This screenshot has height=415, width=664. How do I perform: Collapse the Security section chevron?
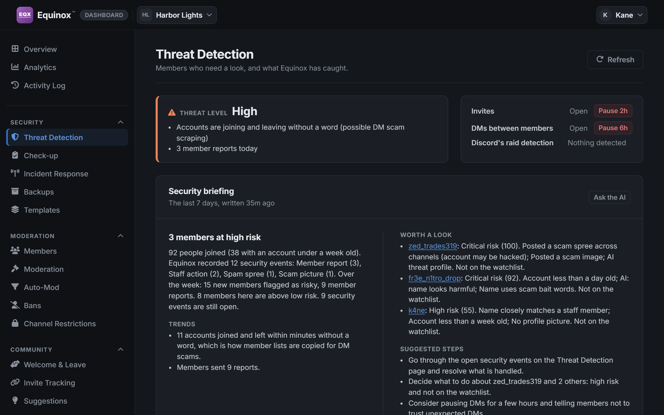click(x=120, y=122)
